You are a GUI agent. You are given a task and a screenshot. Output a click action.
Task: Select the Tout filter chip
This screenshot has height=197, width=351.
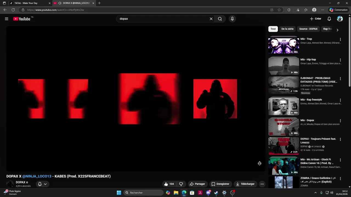click(273, 29)
